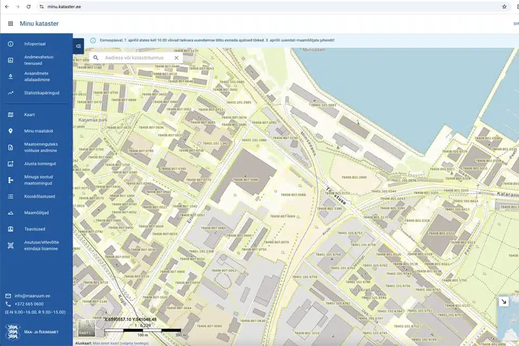Click Maatoiminguteks volituse andmine document icon
The width and height of the screenshot is (519, 346).
pyautogui.click(x=11, y=148)
